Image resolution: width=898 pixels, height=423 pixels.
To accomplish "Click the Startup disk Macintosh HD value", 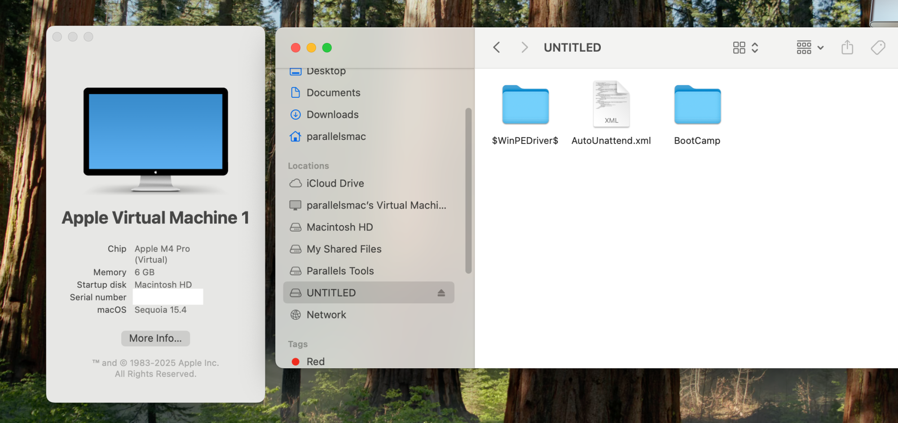I will [163, 285].
